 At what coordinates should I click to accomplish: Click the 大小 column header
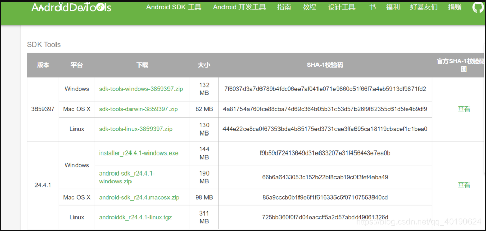pos(204,65)
